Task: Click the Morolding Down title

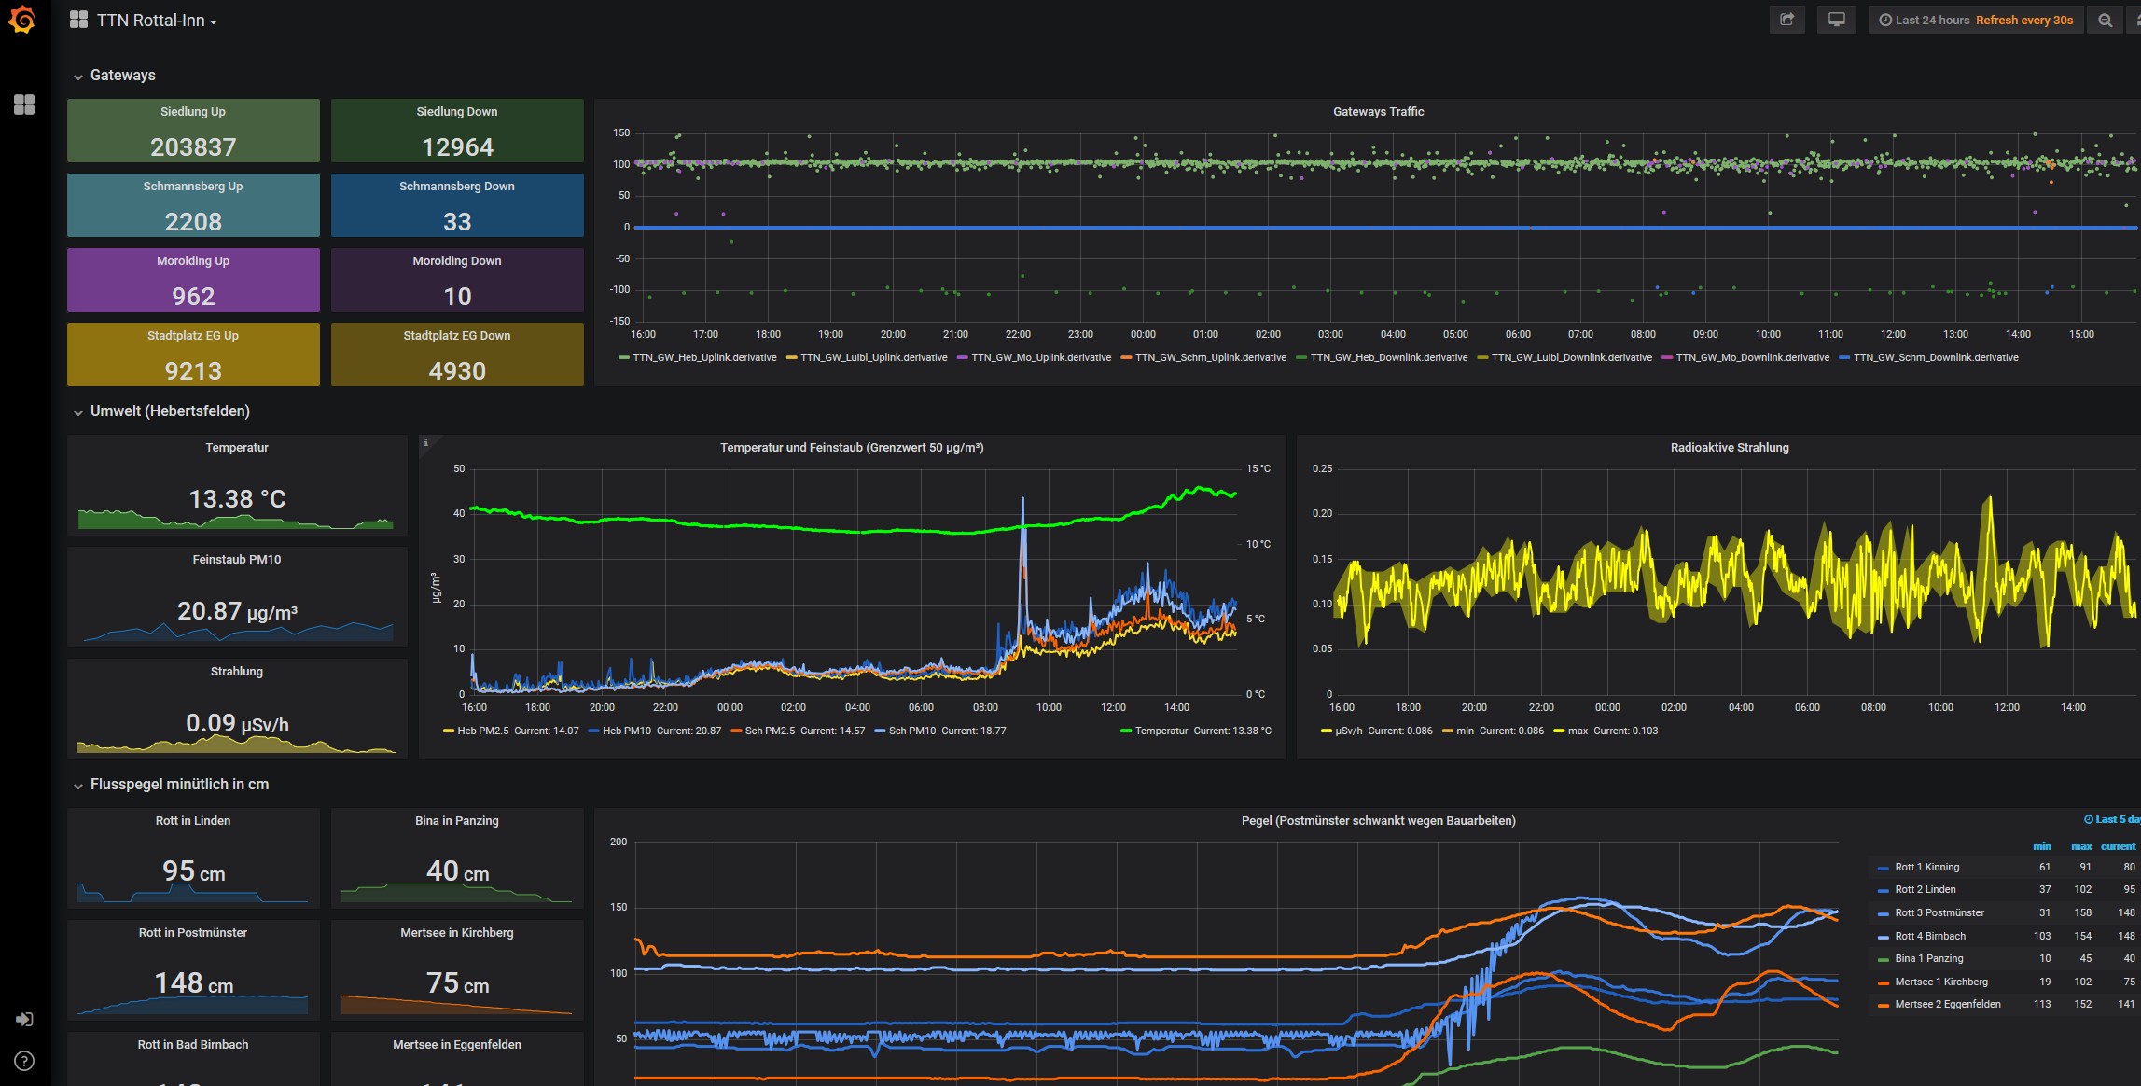Action: tap(457, 260)
